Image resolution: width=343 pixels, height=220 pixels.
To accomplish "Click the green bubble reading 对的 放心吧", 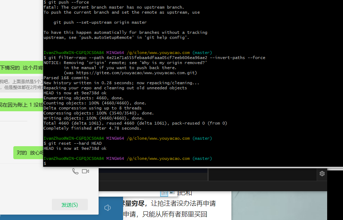I will [x=27, y=152].
